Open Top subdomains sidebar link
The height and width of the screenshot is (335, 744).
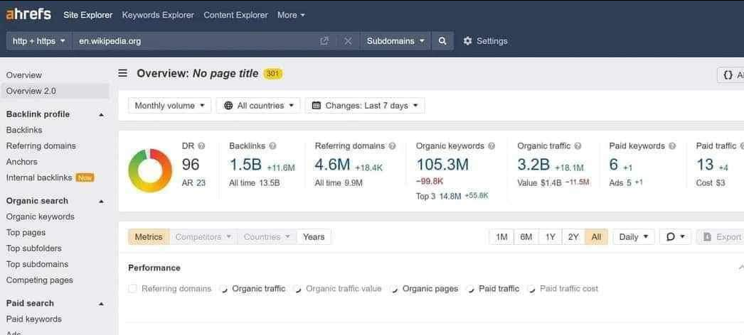pyautogui.click(x=37, y=265)
